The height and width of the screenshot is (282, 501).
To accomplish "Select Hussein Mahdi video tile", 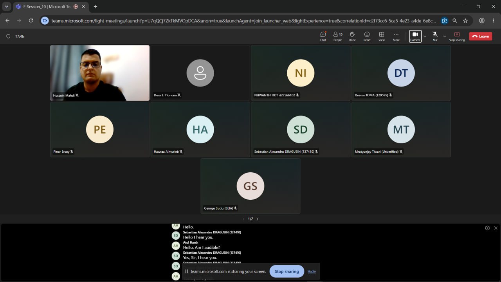I will tap(100, 73).
